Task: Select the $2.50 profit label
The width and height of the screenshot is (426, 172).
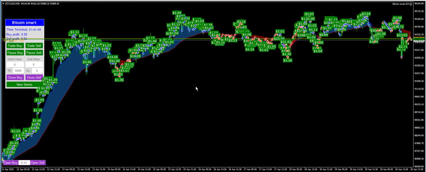Action: coord(381,34)
